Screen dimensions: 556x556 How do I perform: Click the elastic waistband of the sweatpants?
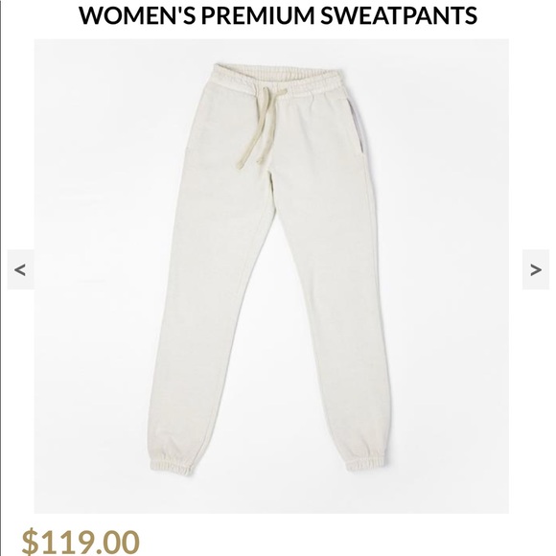pyautogui.click(x=279, y=81)
